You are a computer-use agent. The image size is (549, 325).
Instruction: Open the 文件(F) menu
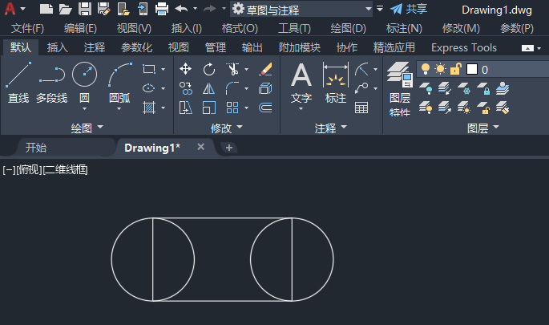[x=27, y=28]
